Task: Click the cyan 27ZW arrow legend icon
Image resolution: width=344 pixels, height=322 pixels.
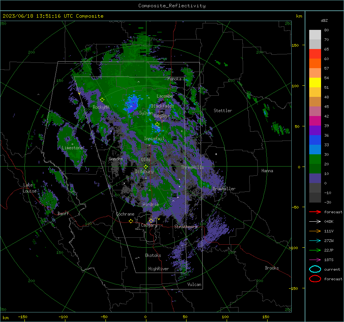Action: coord(315,241)
